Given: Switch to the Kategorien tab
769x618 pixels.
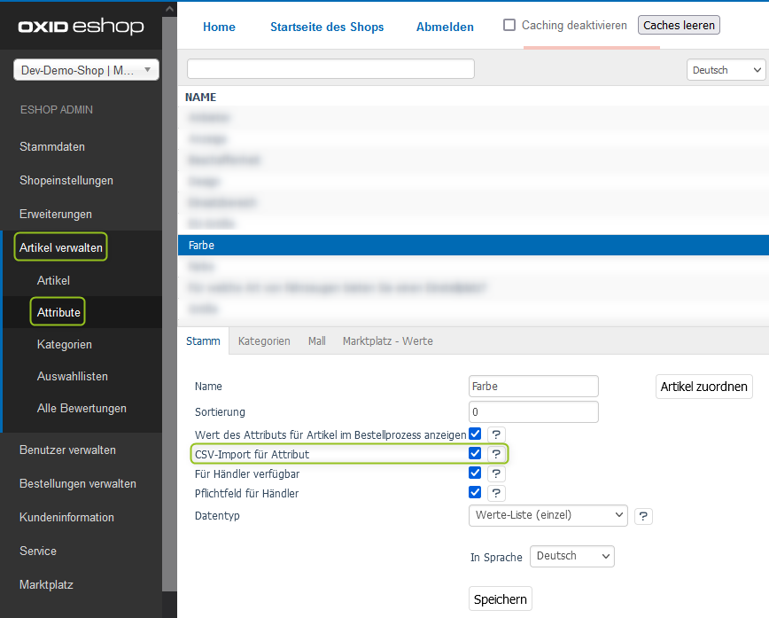Looking at the screenshot, I should [264, 341].
